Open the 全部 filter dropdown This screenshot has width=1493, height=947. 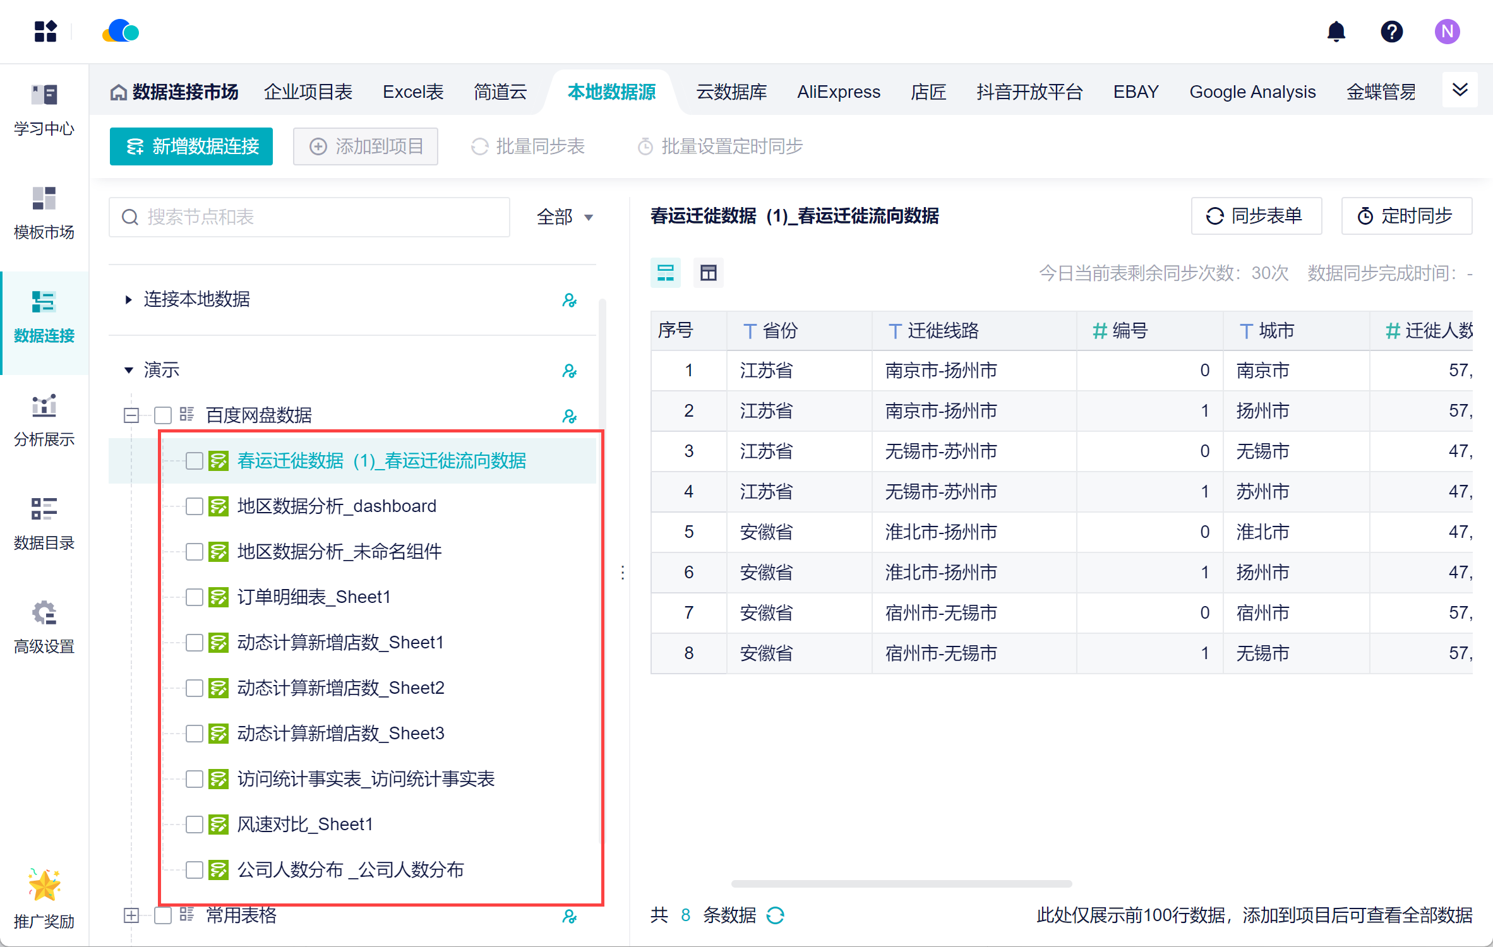coord(565,217)
